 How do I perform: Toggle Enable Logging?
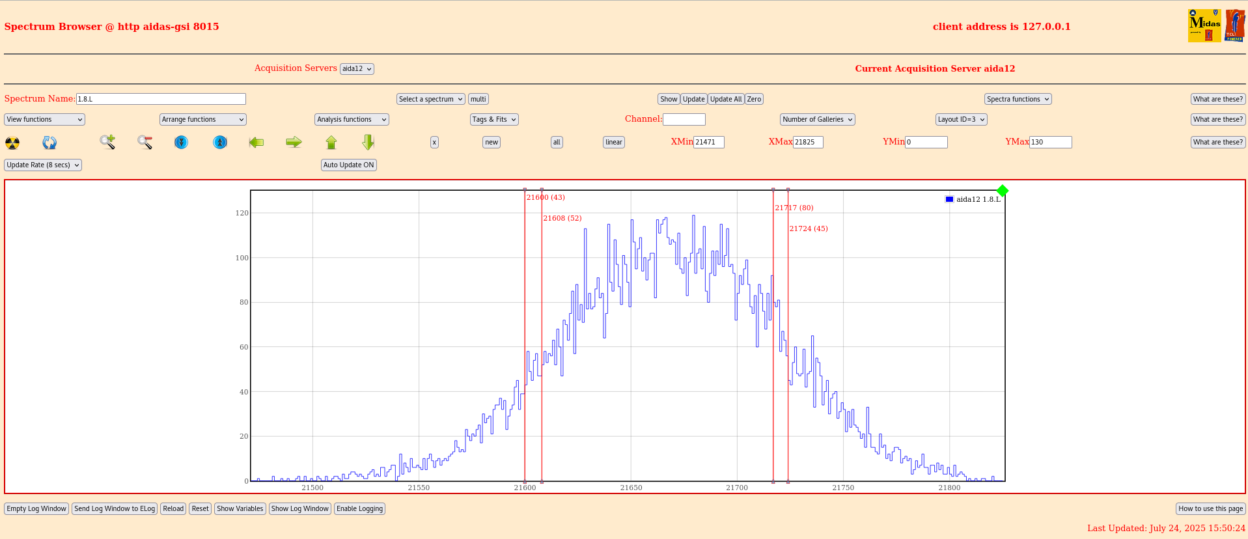click(x=359, y=509)
